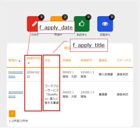Click the 0 badge on 承認待ち tile
The image size is (140, 128).
tap(88, 17)
